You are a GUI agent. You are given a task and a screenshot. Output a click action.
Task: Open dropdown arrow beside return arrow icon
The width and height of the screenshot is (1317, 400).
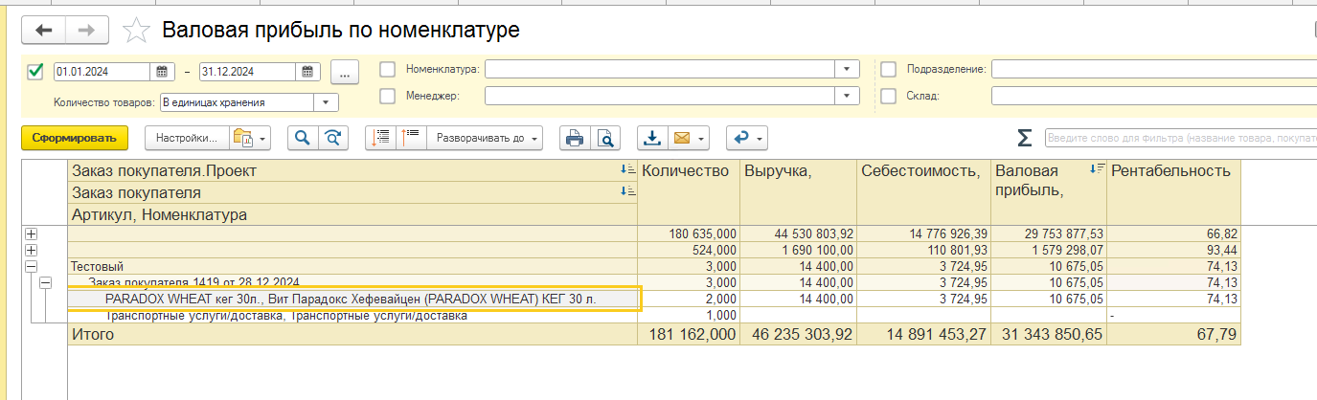coord(761,139)
